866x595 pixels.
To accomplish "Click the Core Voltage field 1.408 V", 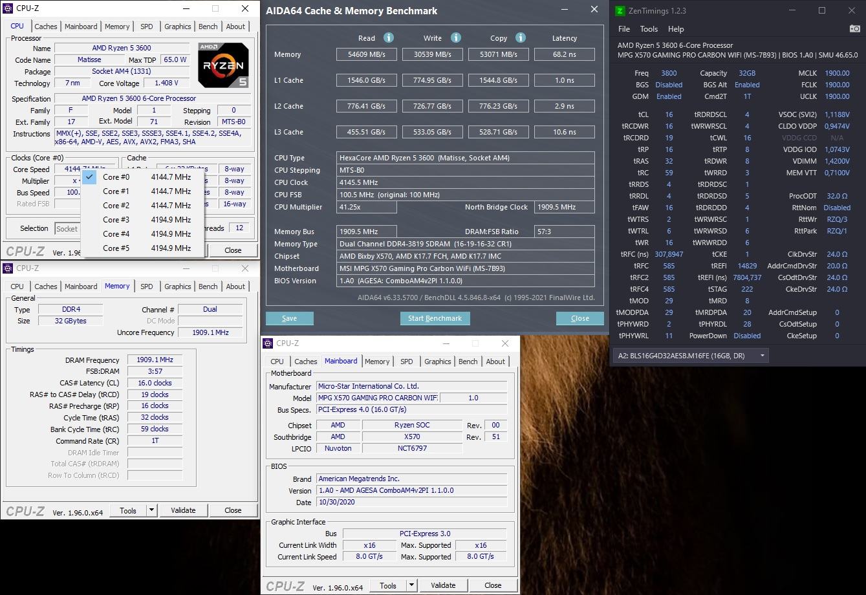I will point(166,83).
